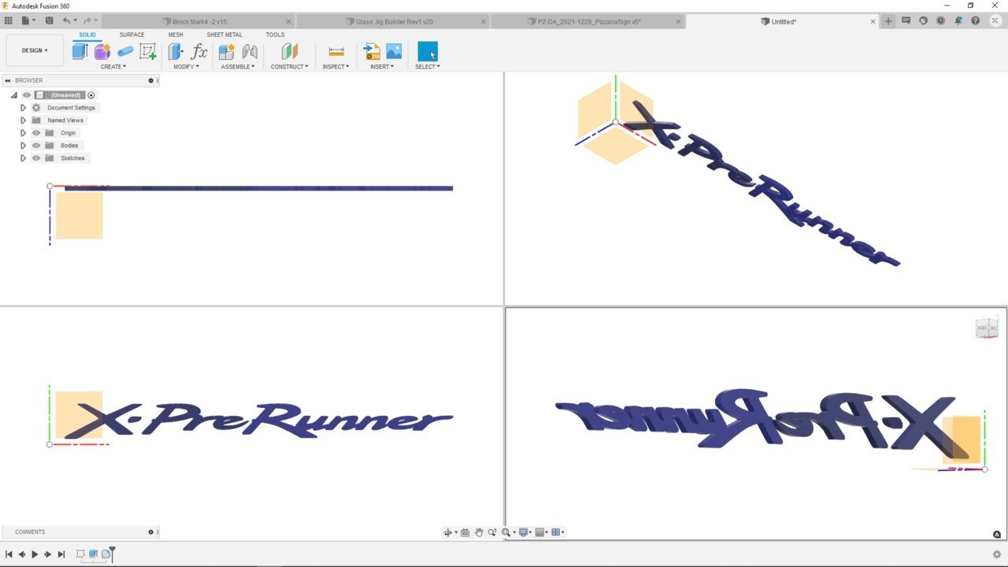Select the Create Form tool

[102, 52]
